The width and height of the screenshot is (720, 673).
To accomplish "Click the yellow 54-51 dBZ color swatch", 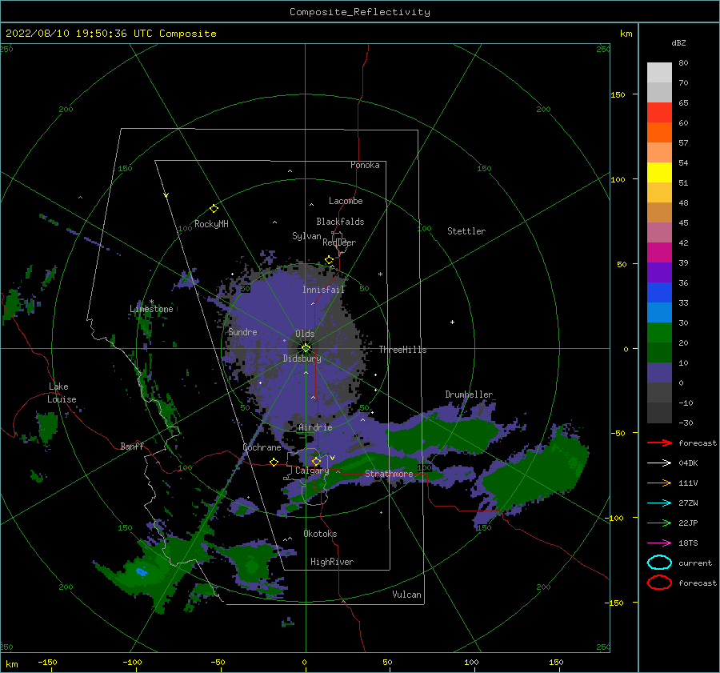I will [x=659, y=172].
